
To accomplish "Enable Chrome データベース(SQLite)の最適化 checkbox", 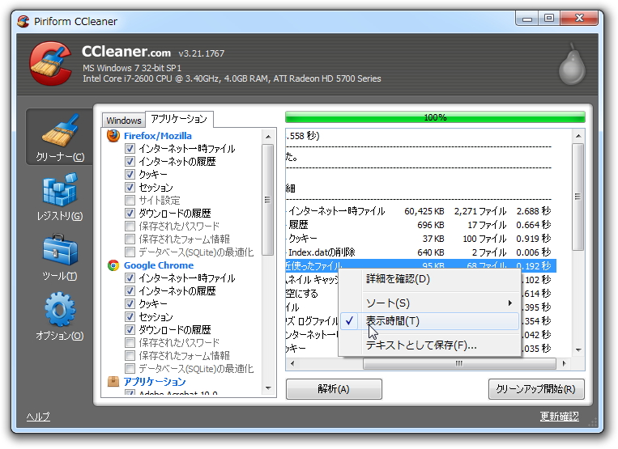I will tap(130, 369).
